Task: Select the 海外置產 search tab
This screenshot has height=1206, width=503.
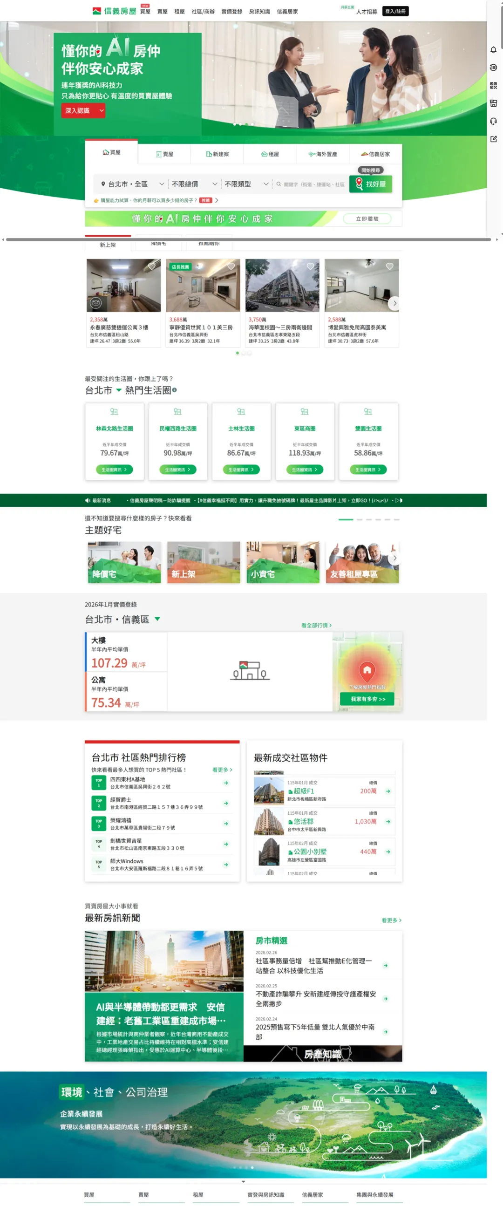Action: point(323,154)
